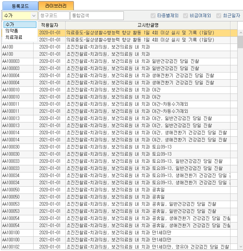The width and height of the screenshot is (243, 251).
Task: Click the vertical scrollbar thumb
Action: pyautogui.click(x=240, y=41)
